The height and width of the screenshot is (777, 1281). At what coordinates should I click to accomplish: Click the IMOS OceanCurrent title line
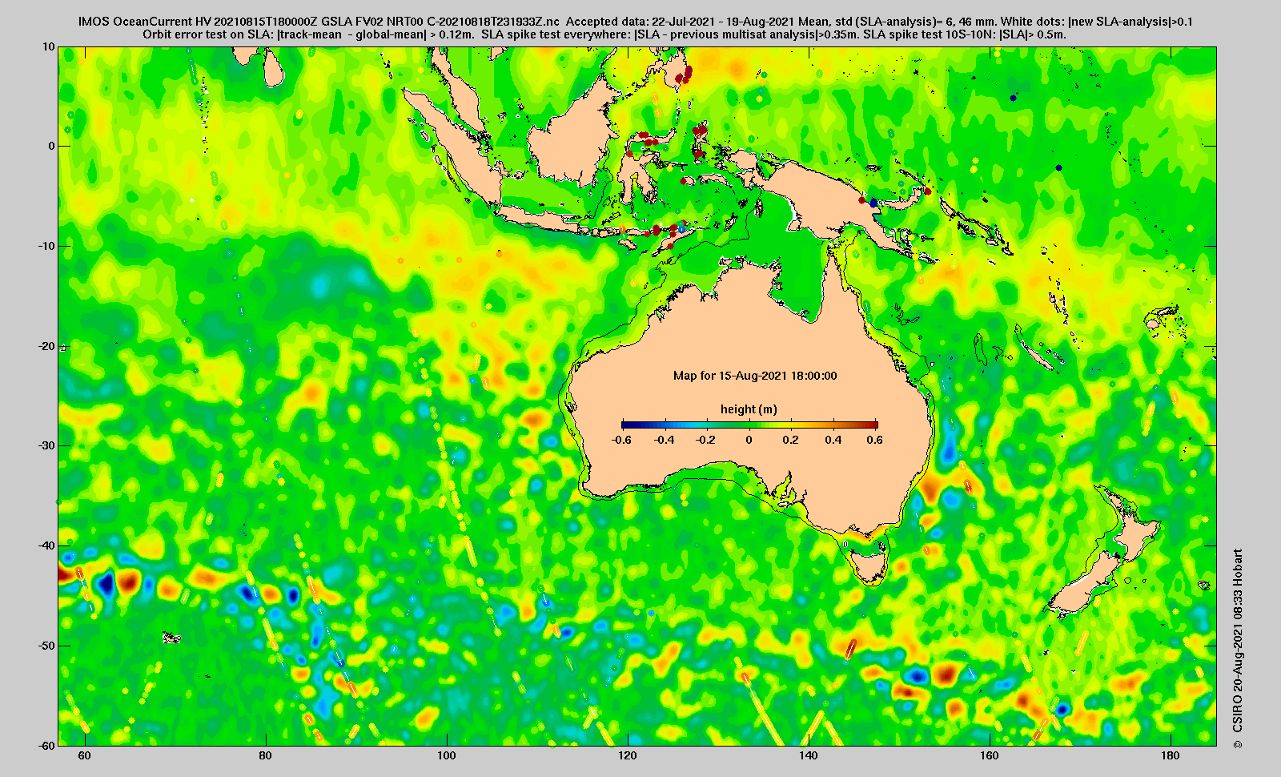pos(636,22)
